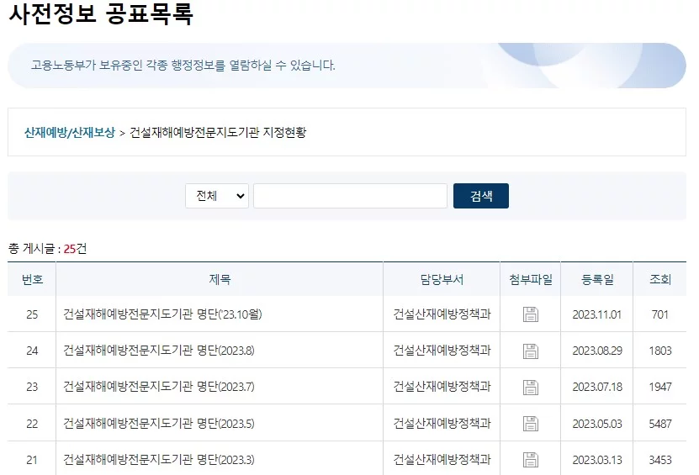The height and width of the screenshot is (475, 699).
Task: Click the view count 1947 cell
Action: click(660, 387)
